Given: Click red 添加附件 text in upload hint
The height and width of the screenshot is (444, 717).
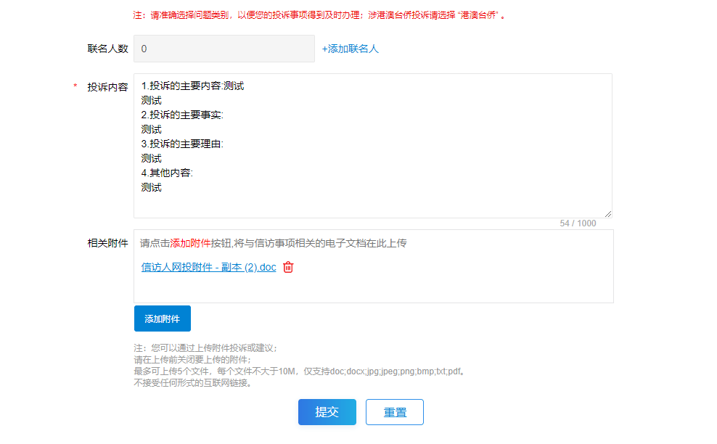Looking at the screenshot, I should click(190, 243).
